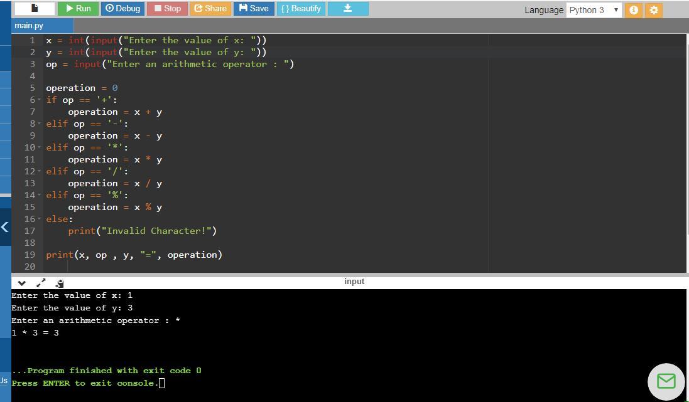Click the copy console output icon
The image size is (689, 402).
click(x=59, y=283)
